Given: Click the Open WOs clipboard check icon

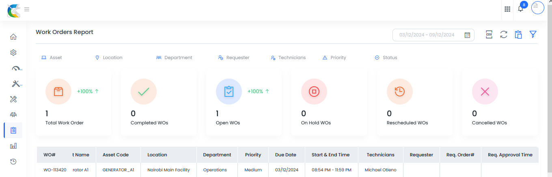Looking at the screenshot, I should (x=229, y=92).
